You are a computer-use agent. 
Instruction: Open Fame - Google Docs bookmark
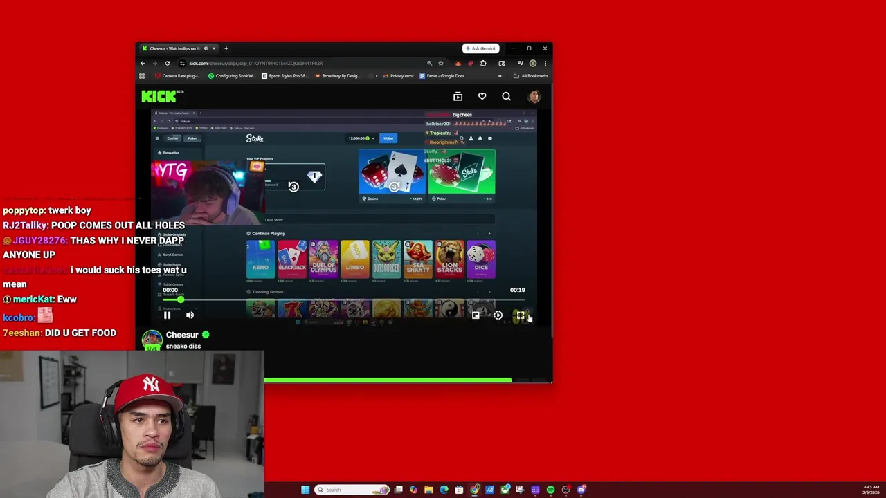(442, 76)
